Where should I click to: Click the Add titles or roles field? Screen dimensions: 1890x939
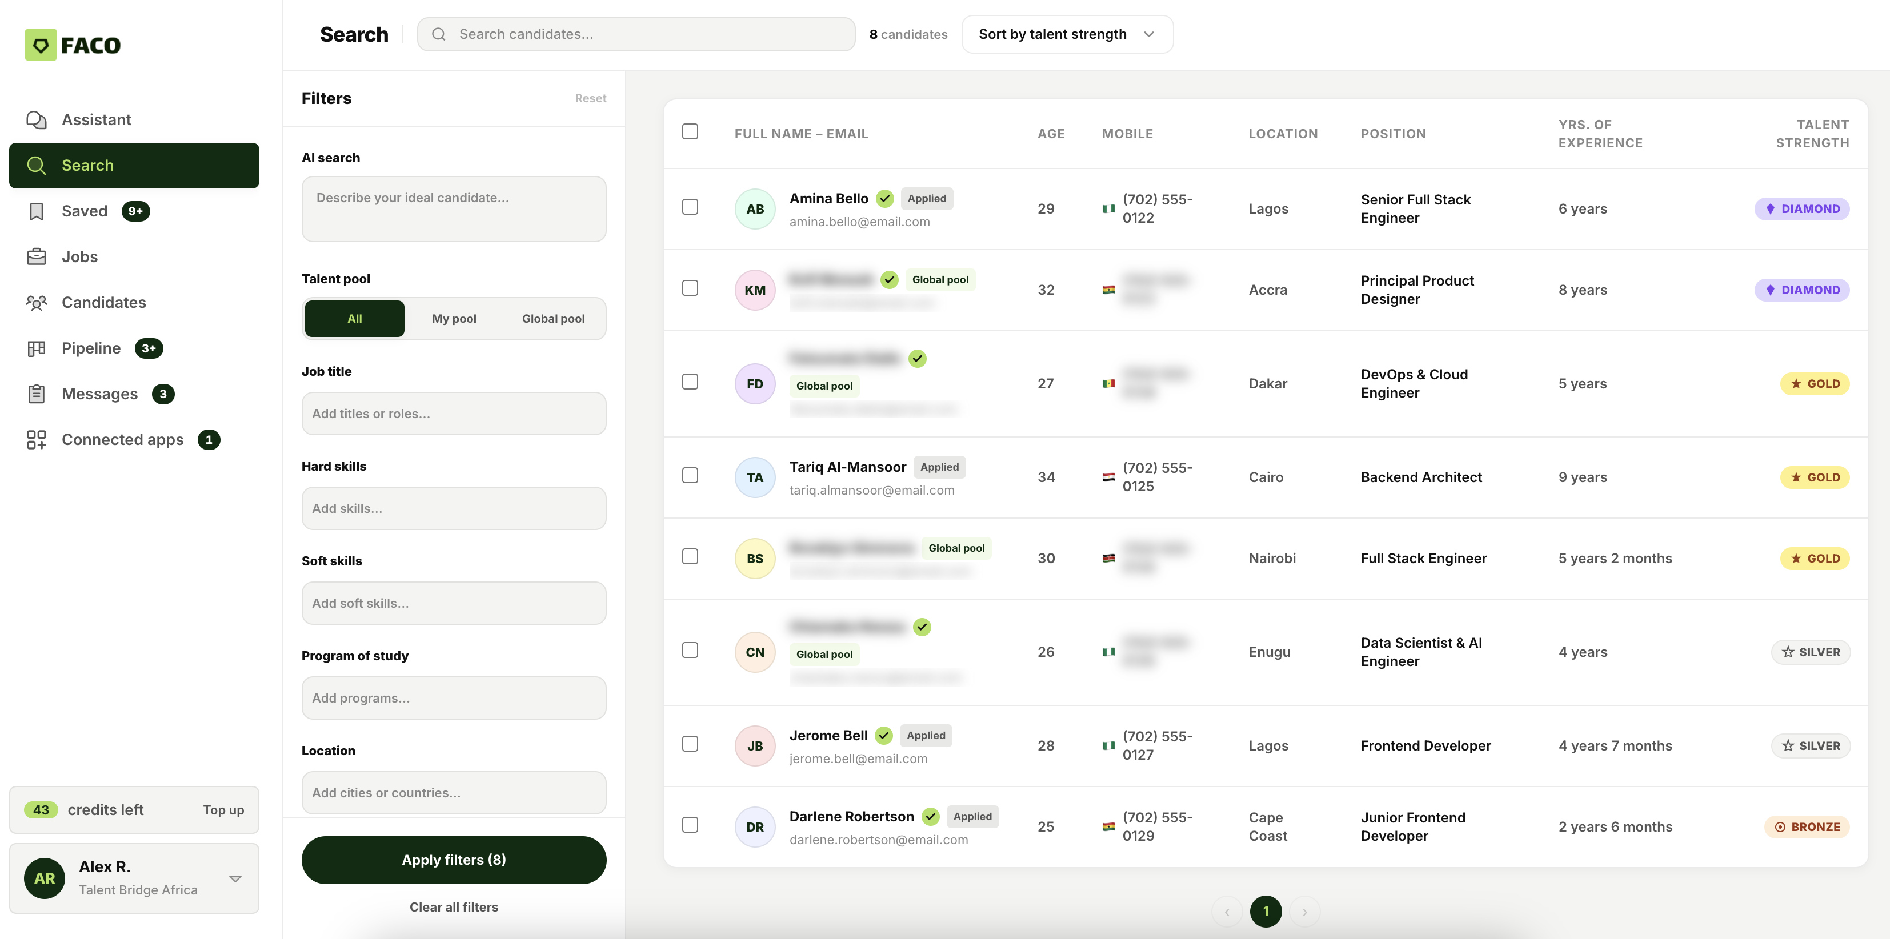click(x=454, y=414)
